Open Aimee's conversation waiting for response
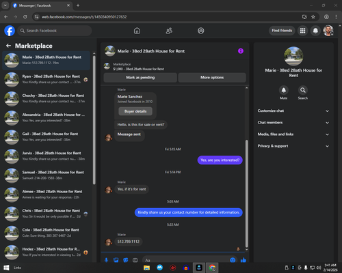Viewport: 342px width, 273px height. point(47,195)
